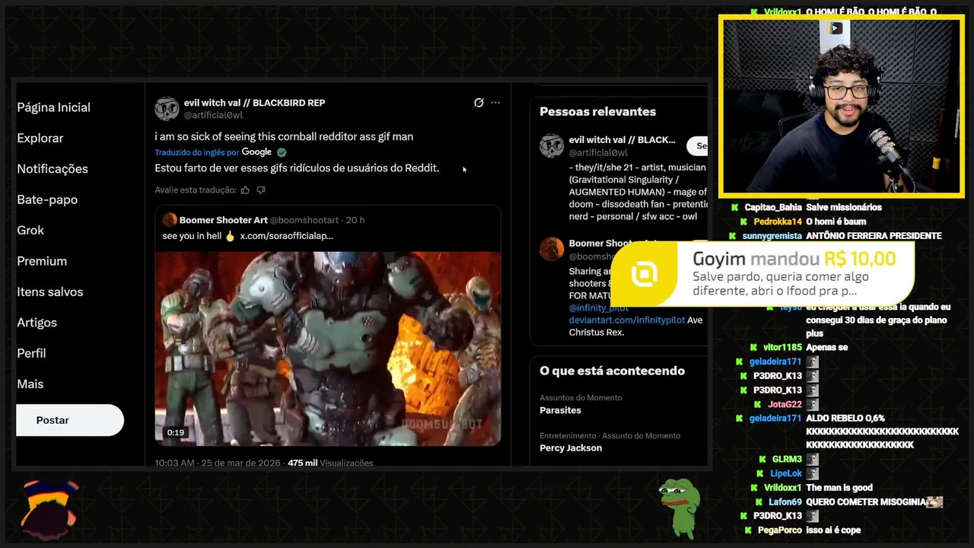This screenshot has width=974, height=548.
Task: Rate translation thumbs up
Action: [245, 190]
